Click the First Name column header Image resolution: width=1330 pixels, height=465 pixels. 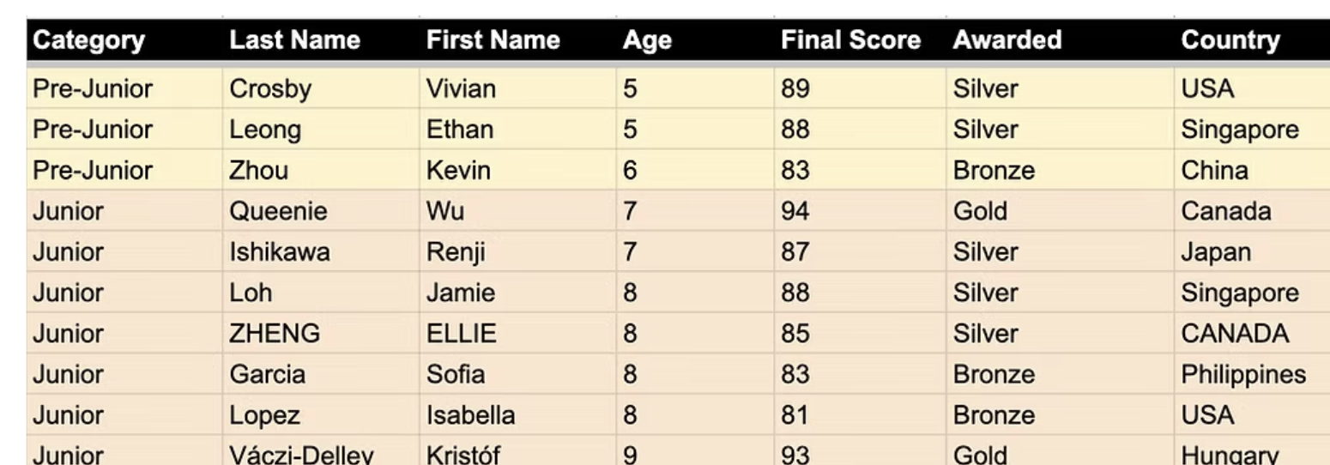(x=493, y=40)
